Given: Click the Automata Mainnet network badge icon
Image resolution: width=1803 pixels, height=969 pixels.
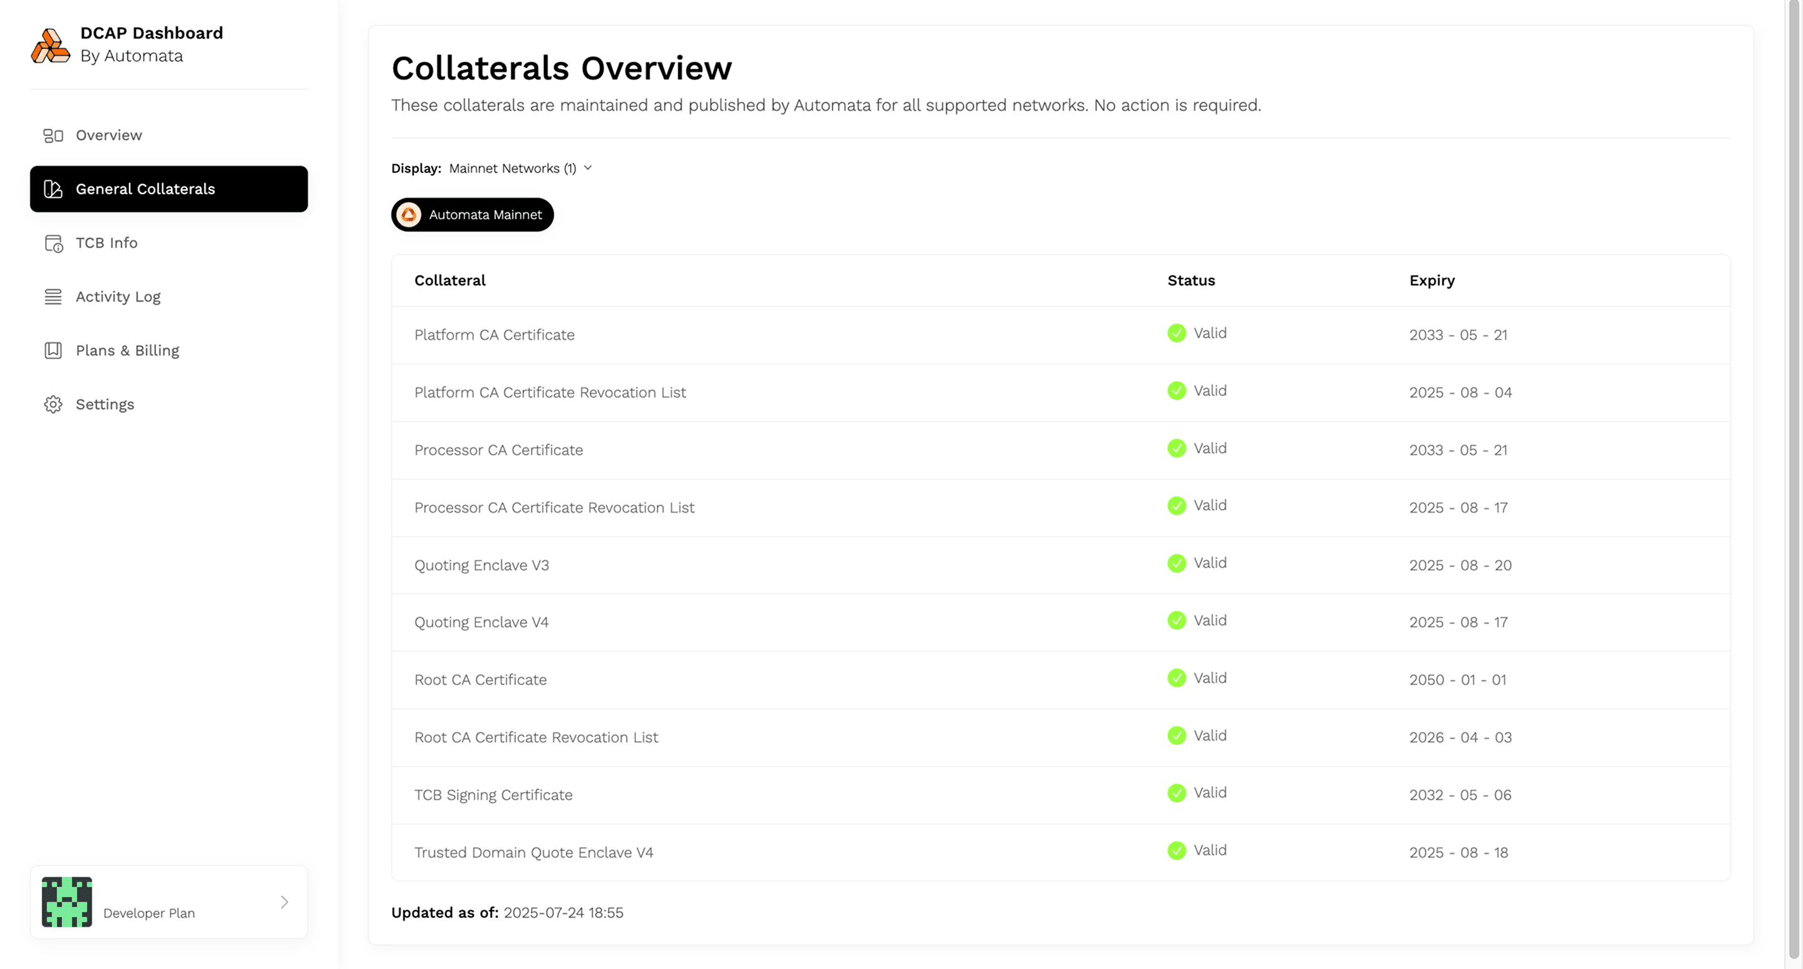Looking at the screenshot, I should pyautogui.click(x=409, y=214).
